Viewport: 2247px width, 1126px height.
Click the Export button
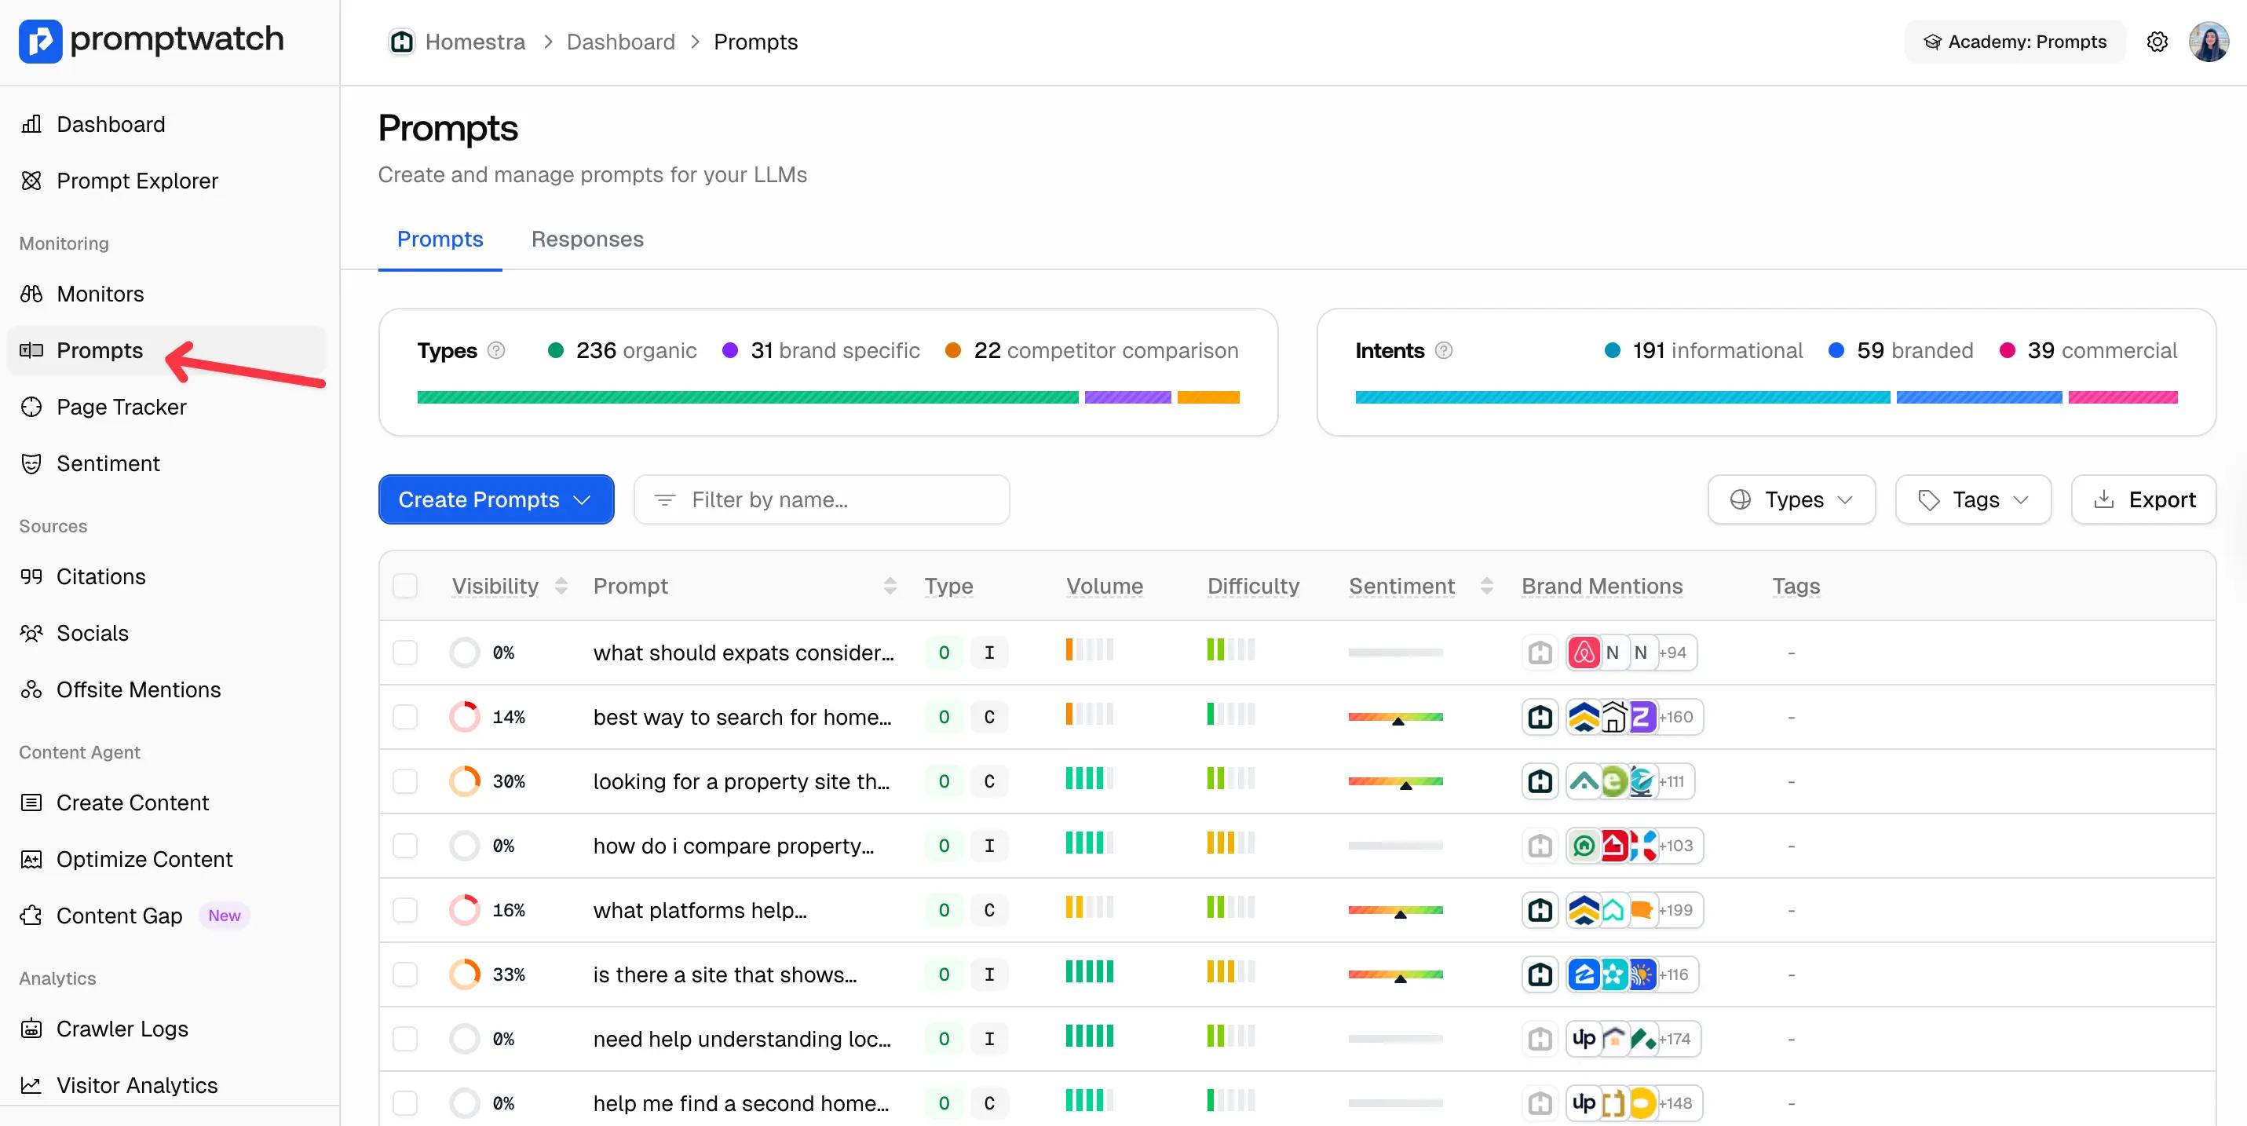coord(2143,499)
